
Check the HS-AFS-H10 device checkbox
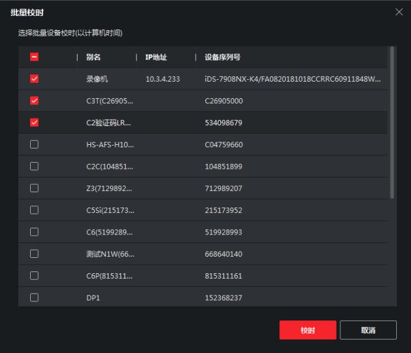click(34, 145)
